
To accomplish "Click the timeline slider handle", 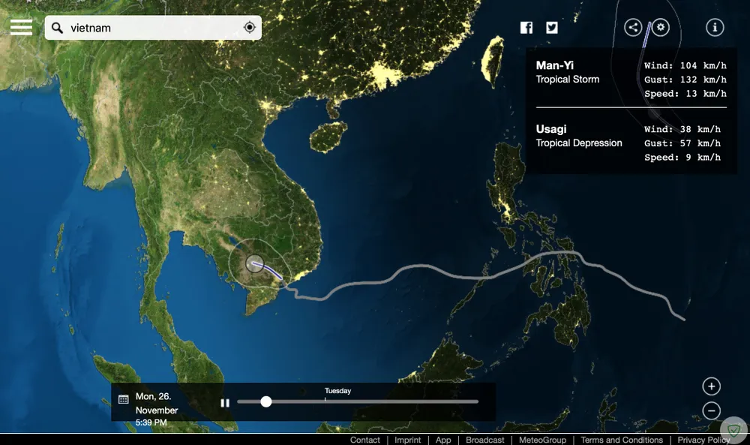I will [x=266, y=401].
